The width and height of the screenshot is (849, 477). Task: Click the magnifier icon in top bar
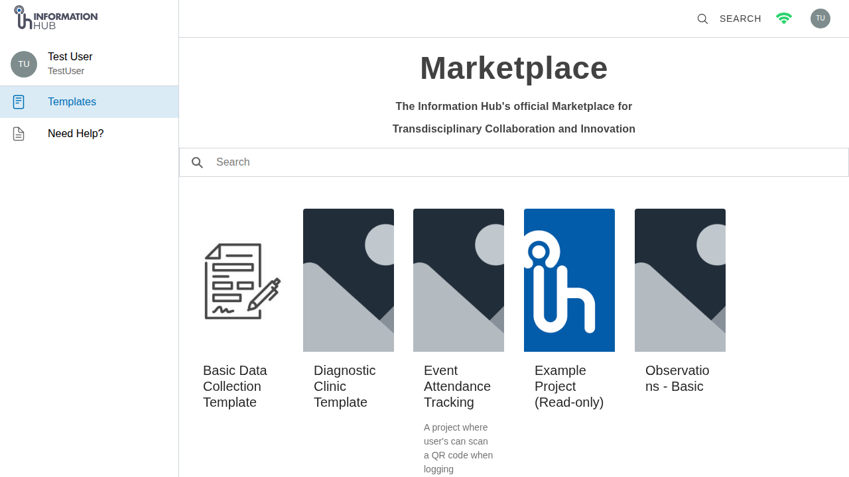click(x=702, y=19)
